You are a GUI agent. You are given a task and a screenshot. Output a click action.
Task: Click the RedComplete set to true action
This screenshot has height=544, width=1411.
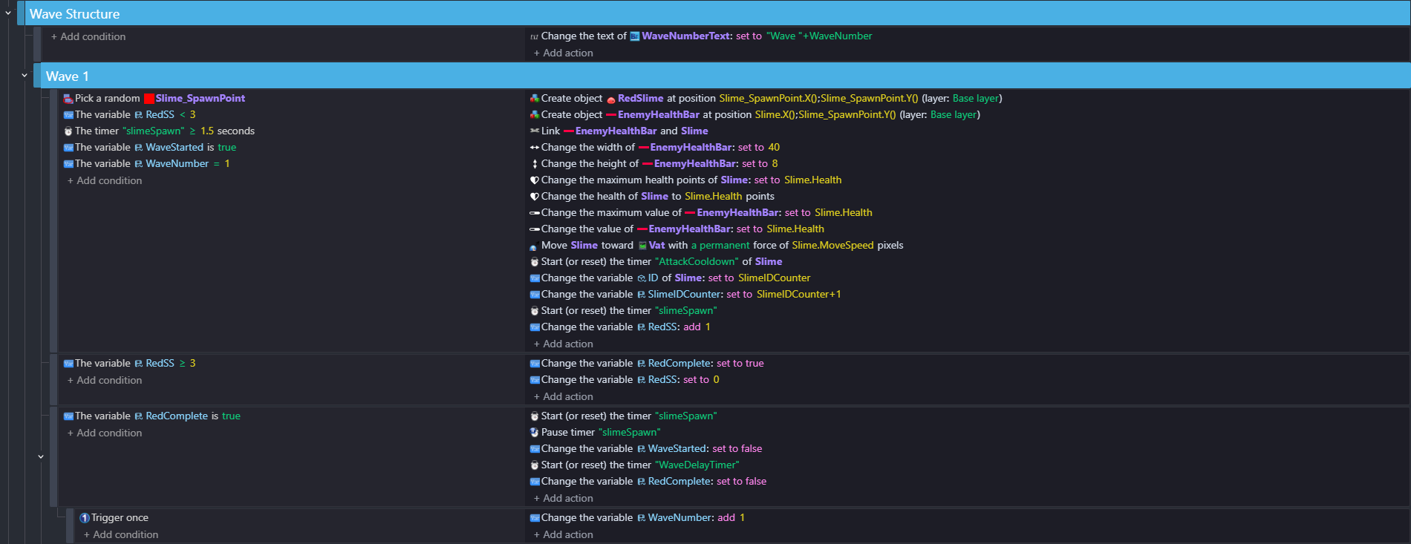(x=646, y=364)
